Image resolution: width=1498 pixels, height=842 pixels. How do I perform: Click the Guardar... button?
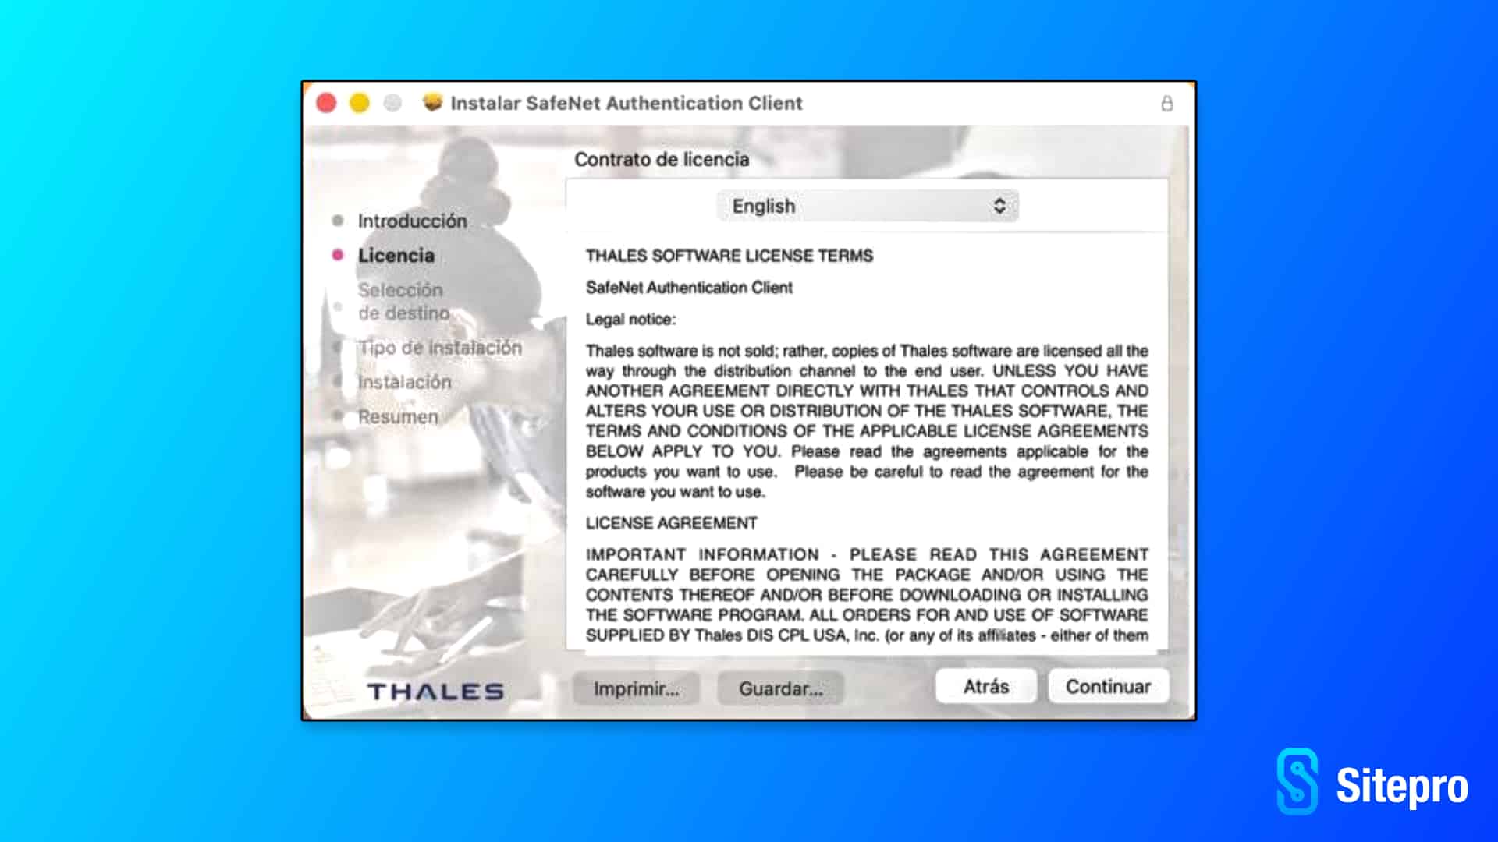[780, 688]
